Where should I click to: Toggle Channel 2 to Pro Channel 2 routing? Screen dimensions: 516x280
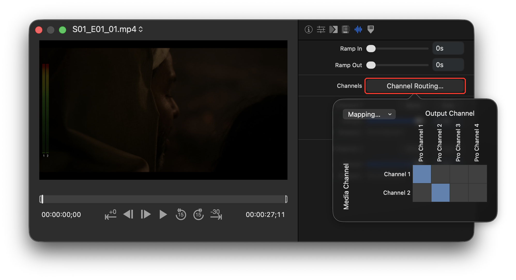pos(441,193)
